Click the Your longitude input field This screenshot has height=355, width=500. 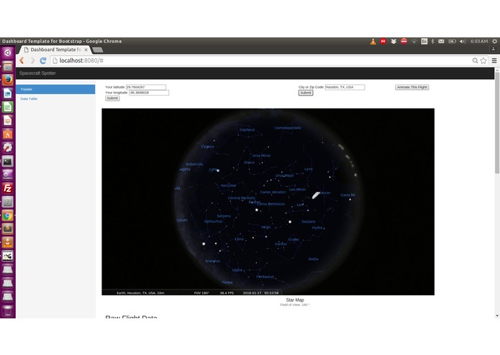[x=149, y=93]
